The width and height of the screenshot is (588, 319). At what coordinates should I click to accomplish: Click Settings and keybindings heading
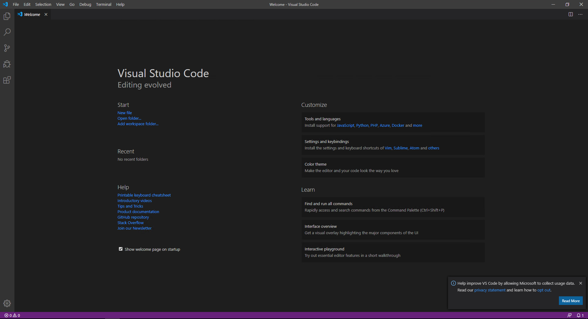click(x=326, y=141)
